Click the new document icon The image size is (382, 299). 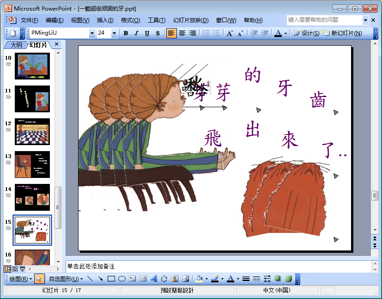(x=13, y=33)
